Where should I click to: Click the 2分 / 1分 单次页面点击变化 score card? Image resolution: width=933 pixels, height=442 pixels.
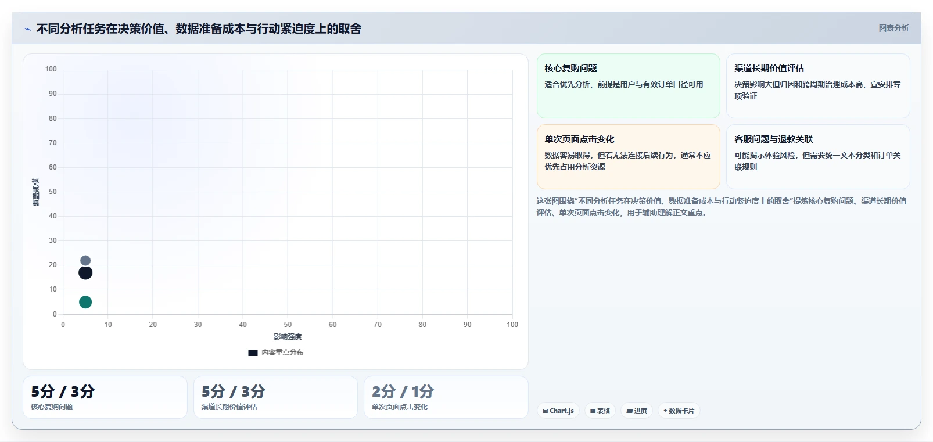[446, 397]
